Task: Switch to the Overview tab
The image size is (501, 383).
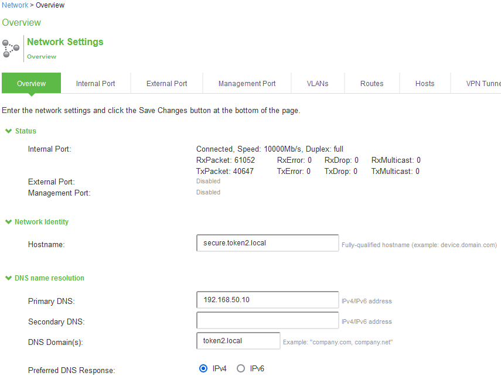Action: click(x=31, y=83)
